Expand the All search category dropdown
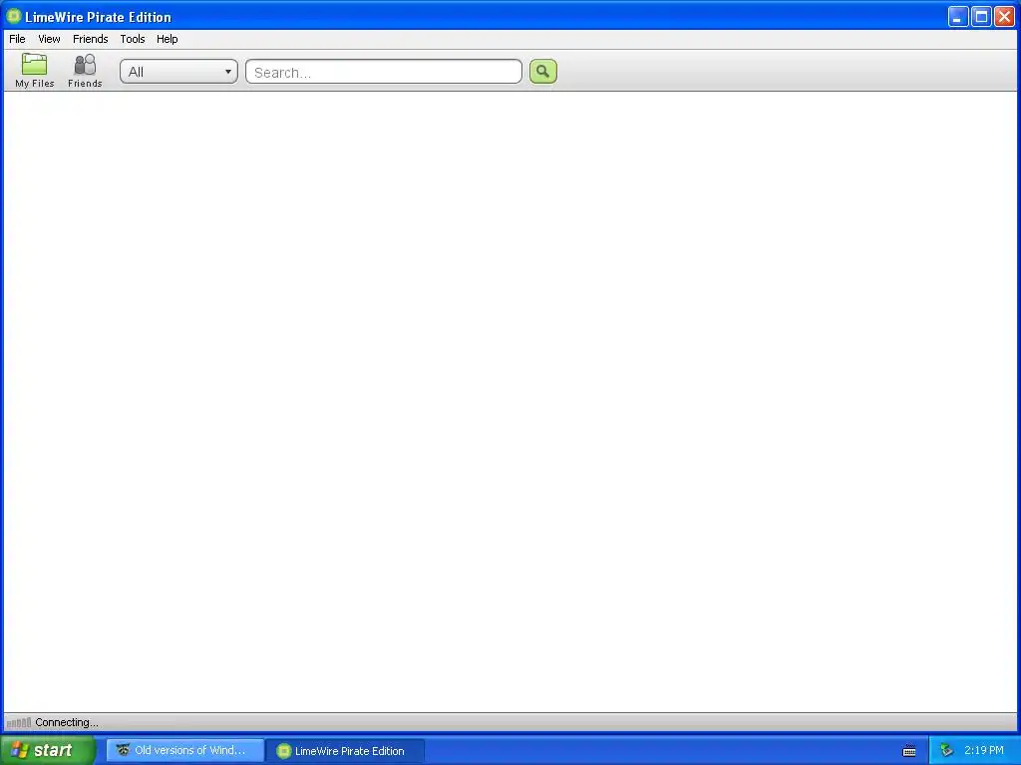This screenshot has height=765, width=1021. point(179,72)
